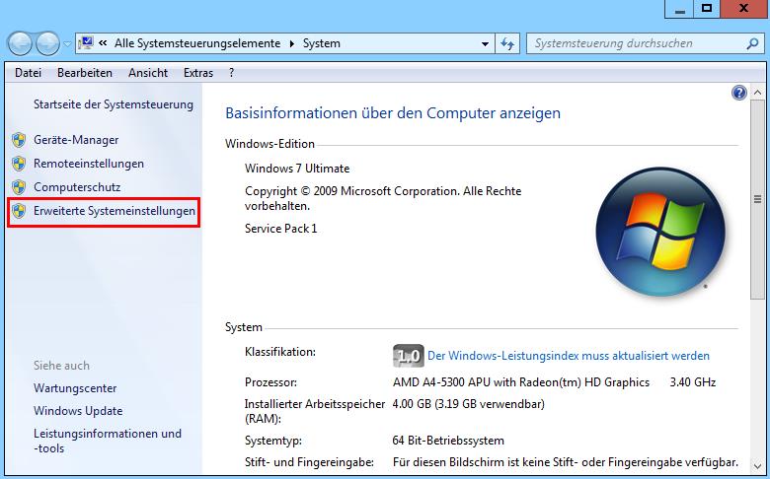Click AMD A4-5300 APU processor text

[521, 382]
